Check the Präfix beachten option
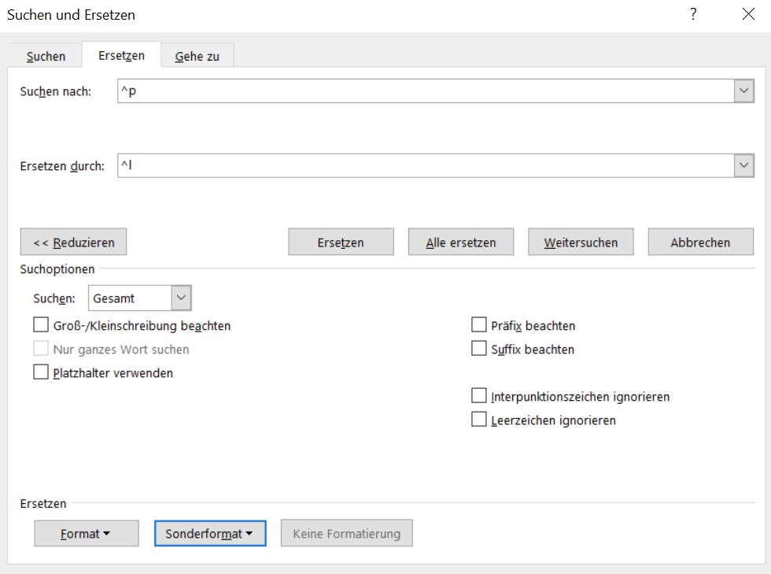Screen dimensions: 771x574 (x=478, y=325)
